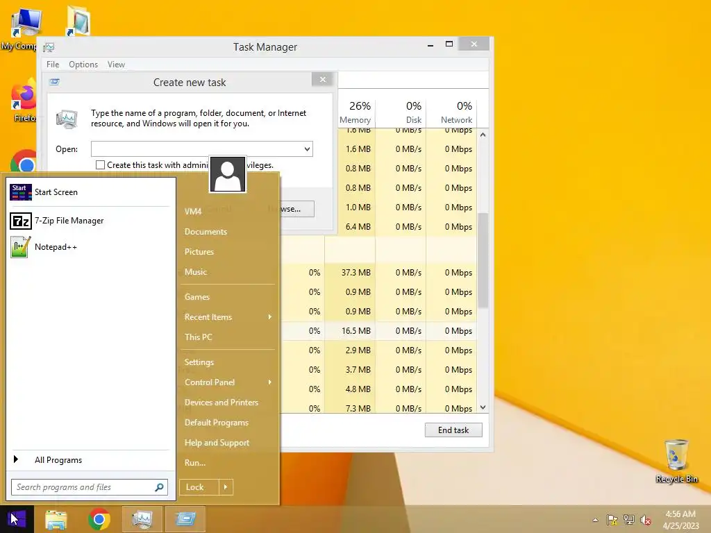This screenshot has width=711, height=533.
Task: Expand the Open combo box dropdown
Action: click(307, 149)
